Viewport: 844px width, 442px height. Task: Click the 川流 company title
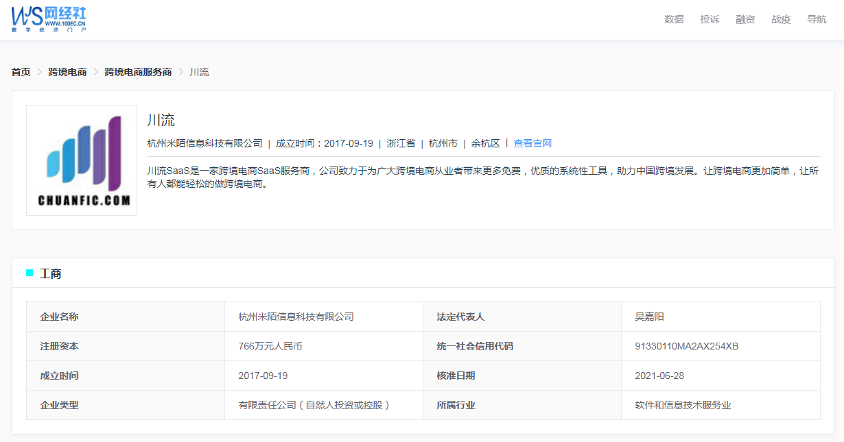(161, 120)
